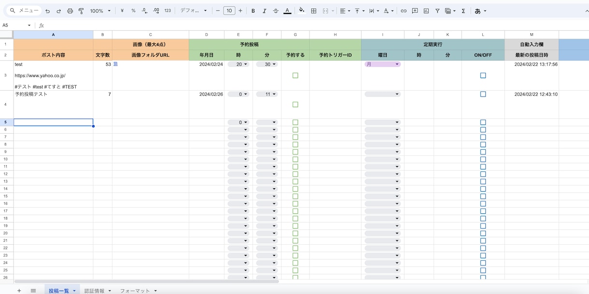Image resolution: width=589 pixels, height=294 pixels.
Task: Open the filter views dropdown
Action: [x=450, y=11]
